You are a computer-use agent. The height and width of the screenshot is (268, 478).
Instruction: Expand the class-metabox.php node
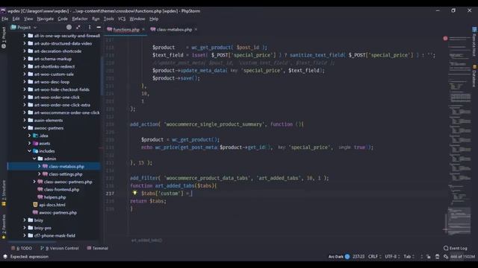click(40, 166)
